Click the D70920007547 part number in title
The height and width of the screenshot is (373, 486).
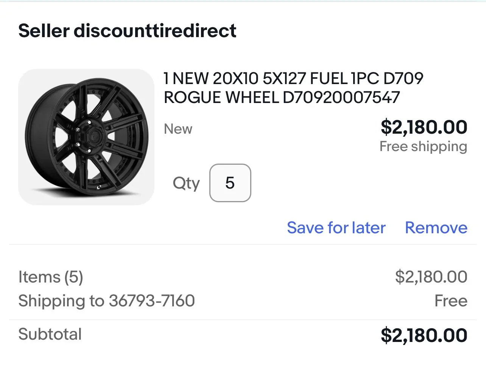click(341, 97)
